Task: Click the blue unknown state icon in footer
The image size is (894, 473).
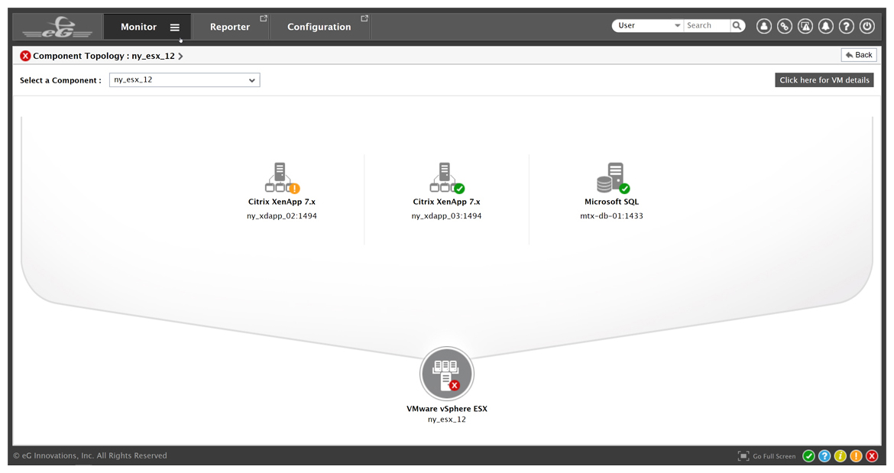Action: click(824, 456)
